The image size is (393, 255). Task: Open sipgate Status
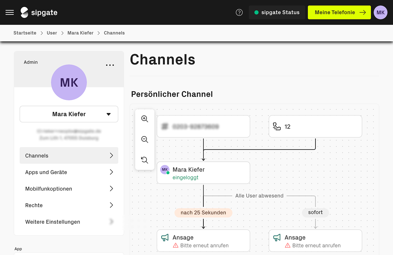(x=277, y=12)
